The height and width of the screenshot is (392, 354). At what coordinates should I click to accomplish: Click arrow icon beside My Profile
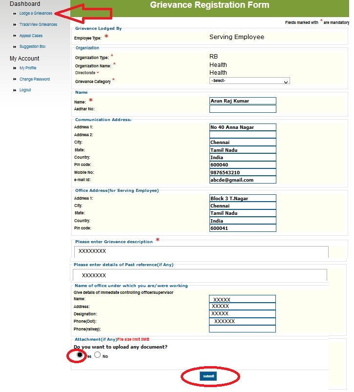click(x=15, y=68)
